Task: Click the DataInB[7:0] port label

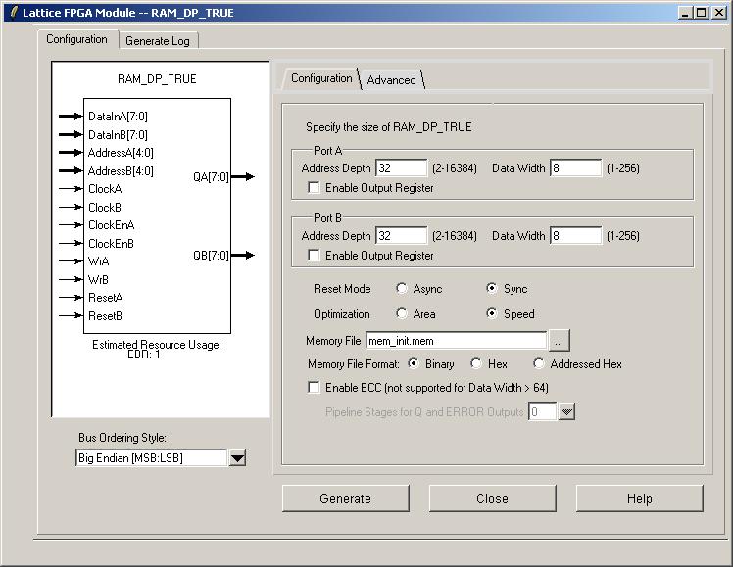Action: (118, 135)
